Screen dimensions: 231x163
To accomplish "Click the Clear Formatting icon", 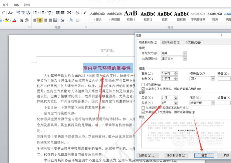I will tap(18, 13).
